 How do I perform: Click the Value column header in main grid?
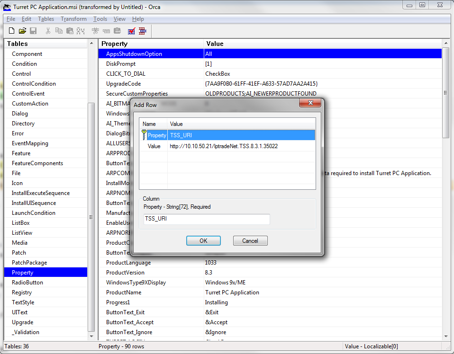[x=323, y=44]
